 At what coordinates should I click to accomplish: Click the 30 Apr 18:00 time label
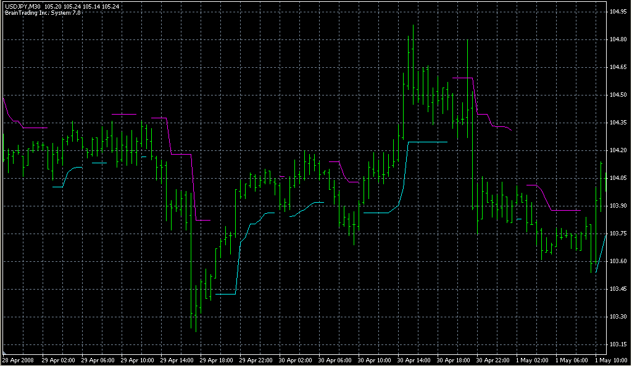(x=453, y=360)
